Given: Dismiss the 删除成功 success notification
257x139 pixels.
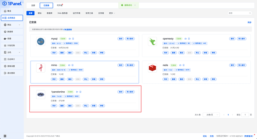Looking at the screenshot, I should 135,5.
